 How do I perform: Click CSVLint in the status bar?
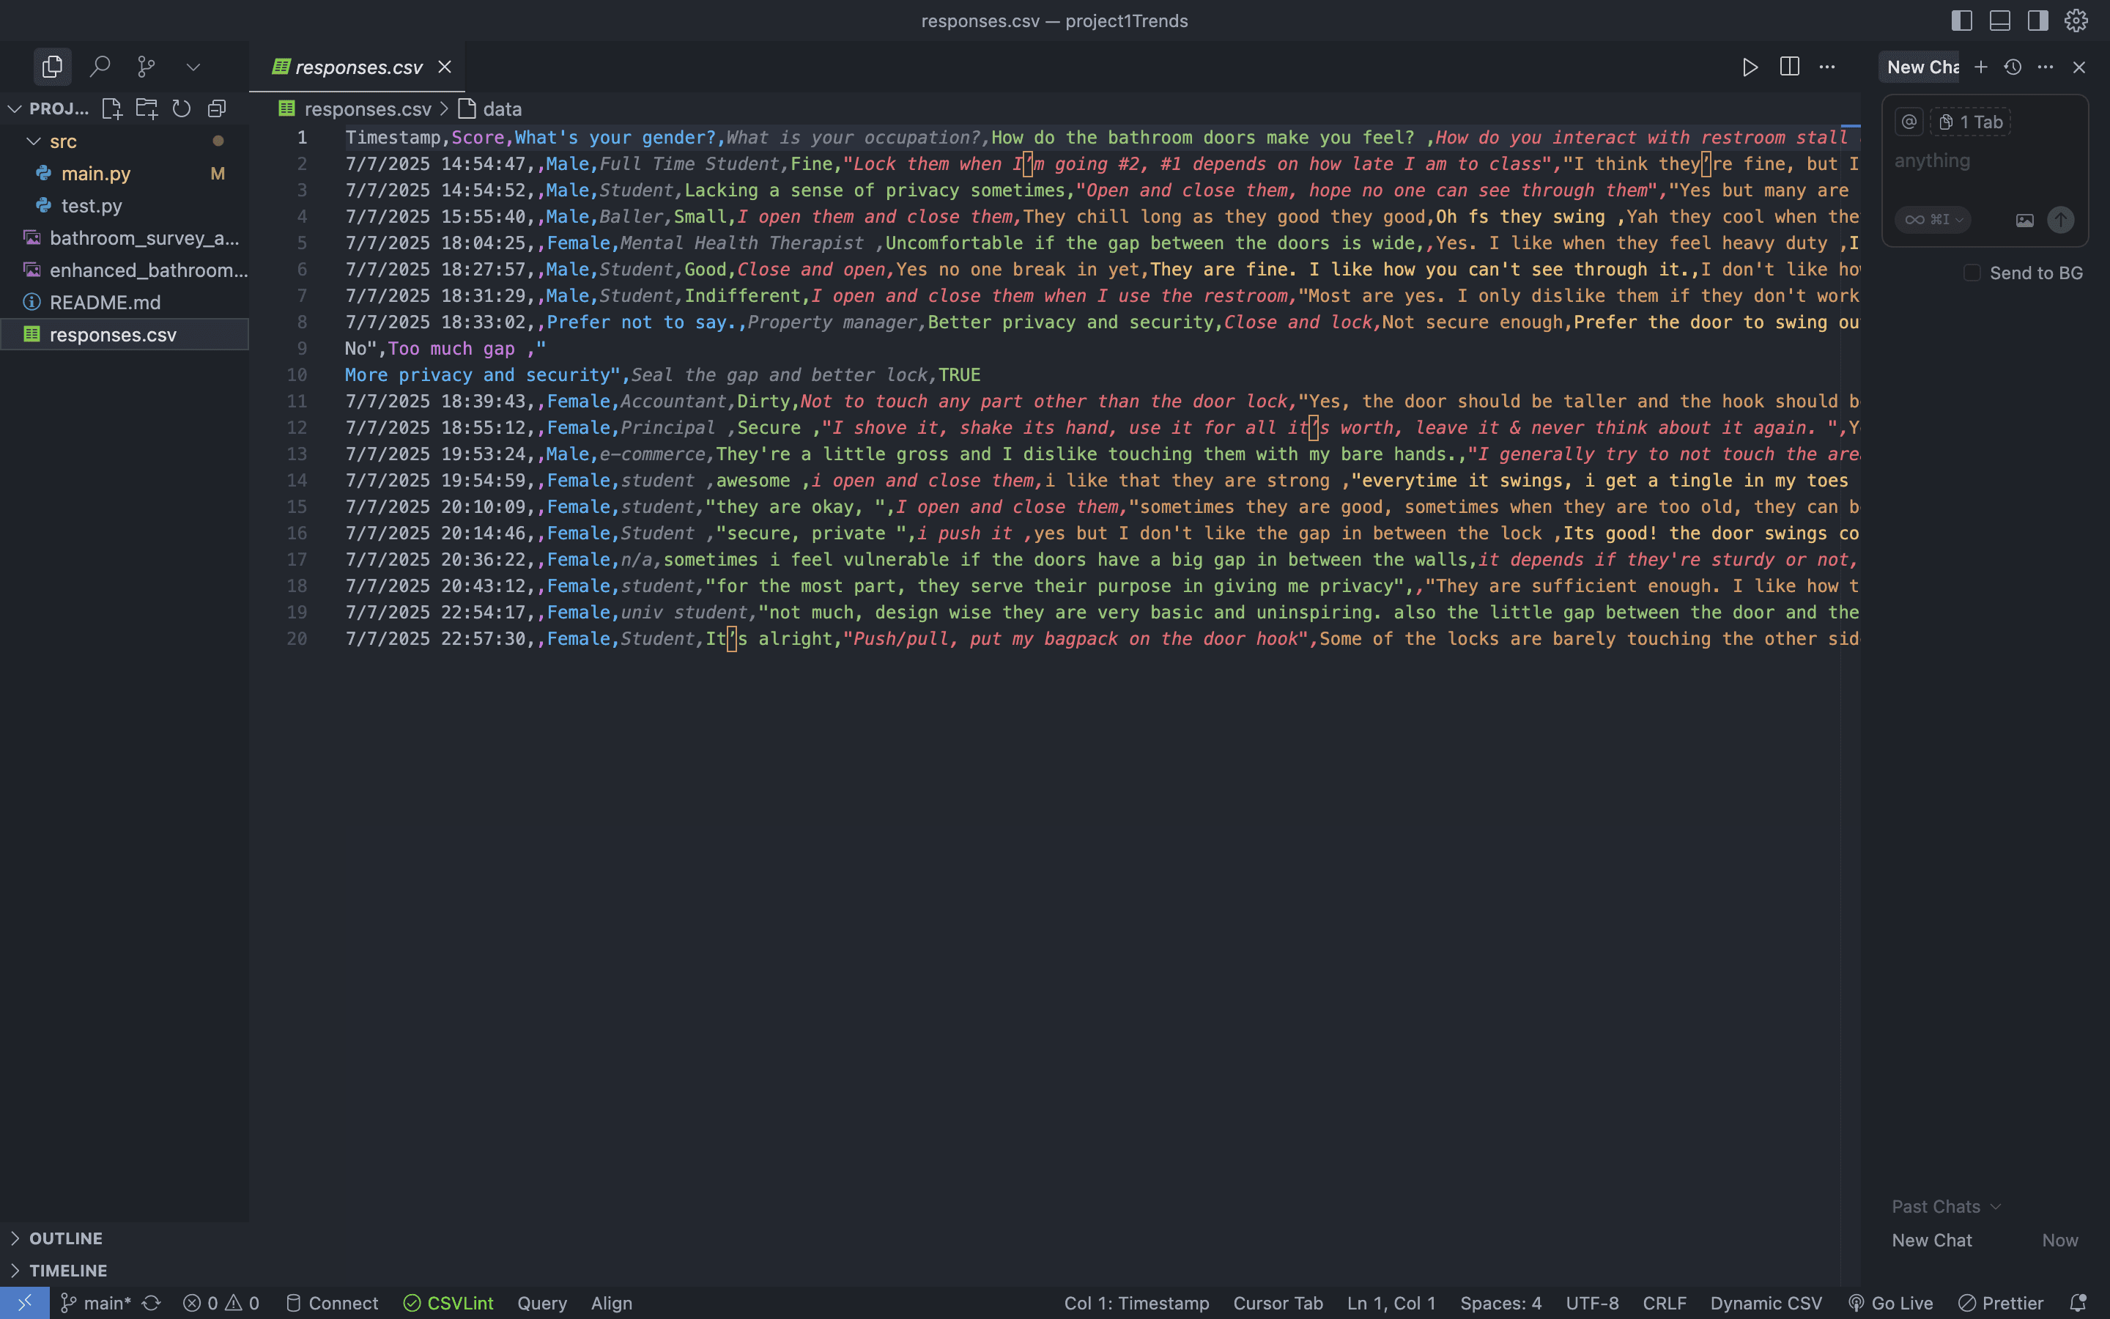(x=448, y=1302)
